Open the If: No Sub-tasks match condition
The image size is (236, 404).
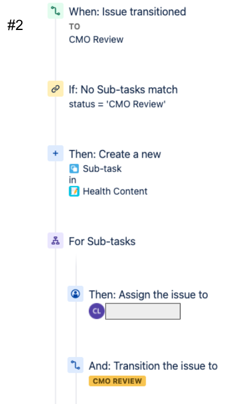123,89
